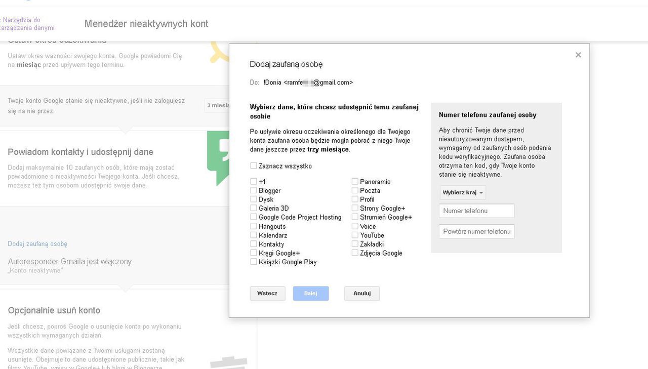
Task: Click the Opcjonalnie usuń konto heading
Action: click(54, 310)
